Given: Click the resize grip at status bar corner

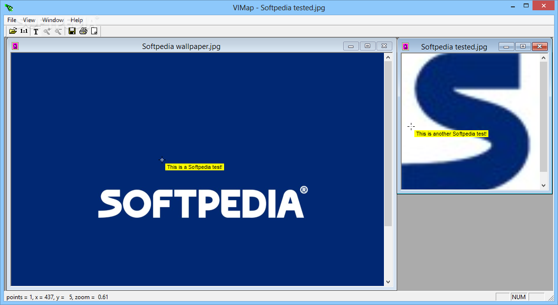Looking at the screenshot, I should [551, 298].
